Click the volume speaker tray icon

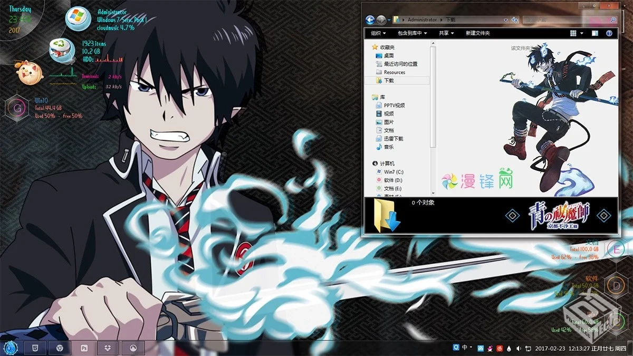[x=519, y=348]
